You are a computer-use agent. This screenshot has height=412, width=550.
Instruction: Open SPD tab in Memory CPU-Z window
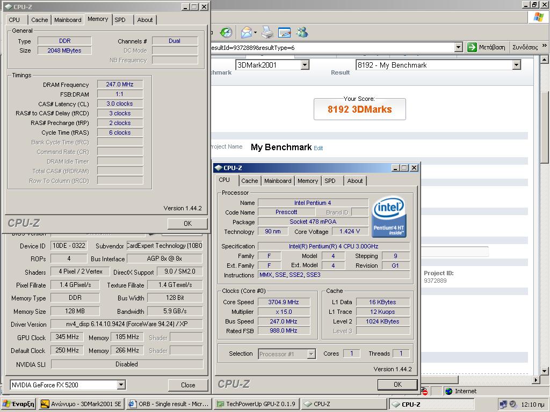pos(120,20)
